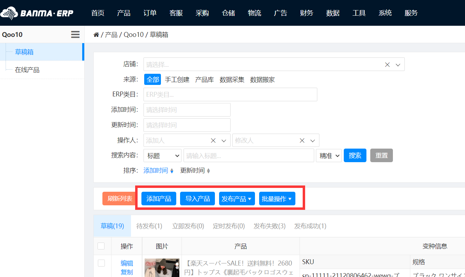
Task: Click the 添加产品 button
Action: click(x=159, y=199)
